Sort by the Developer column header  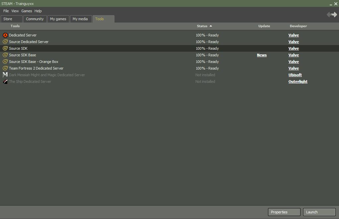[298, 26]
